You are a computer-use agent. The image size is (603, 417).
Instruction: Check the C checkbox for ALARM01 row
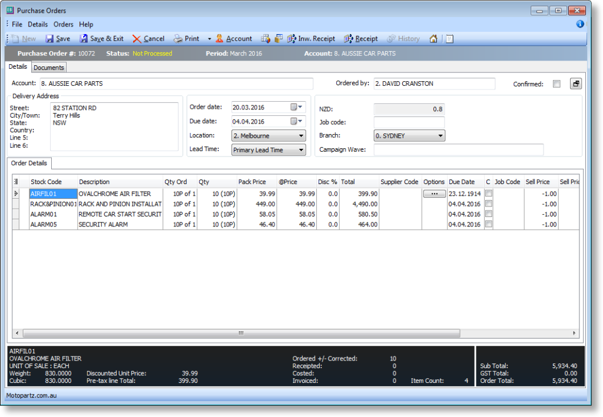(488, 213)
